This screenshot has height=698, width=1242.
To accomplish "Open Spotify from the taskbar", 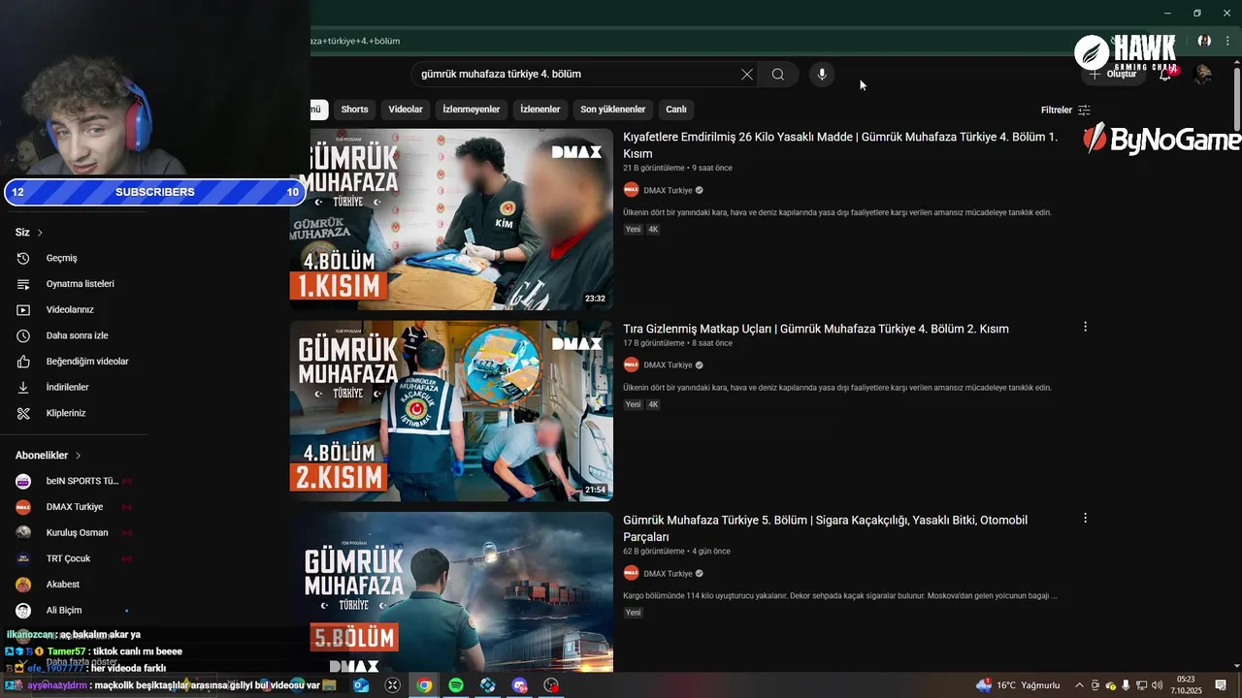I will pyautogui.click(x=456, y=685).
